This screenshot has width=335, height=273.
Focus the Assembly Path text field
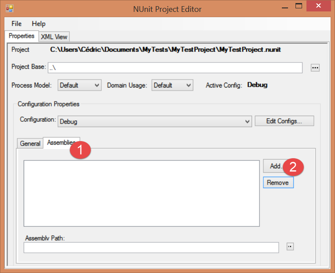151,248
